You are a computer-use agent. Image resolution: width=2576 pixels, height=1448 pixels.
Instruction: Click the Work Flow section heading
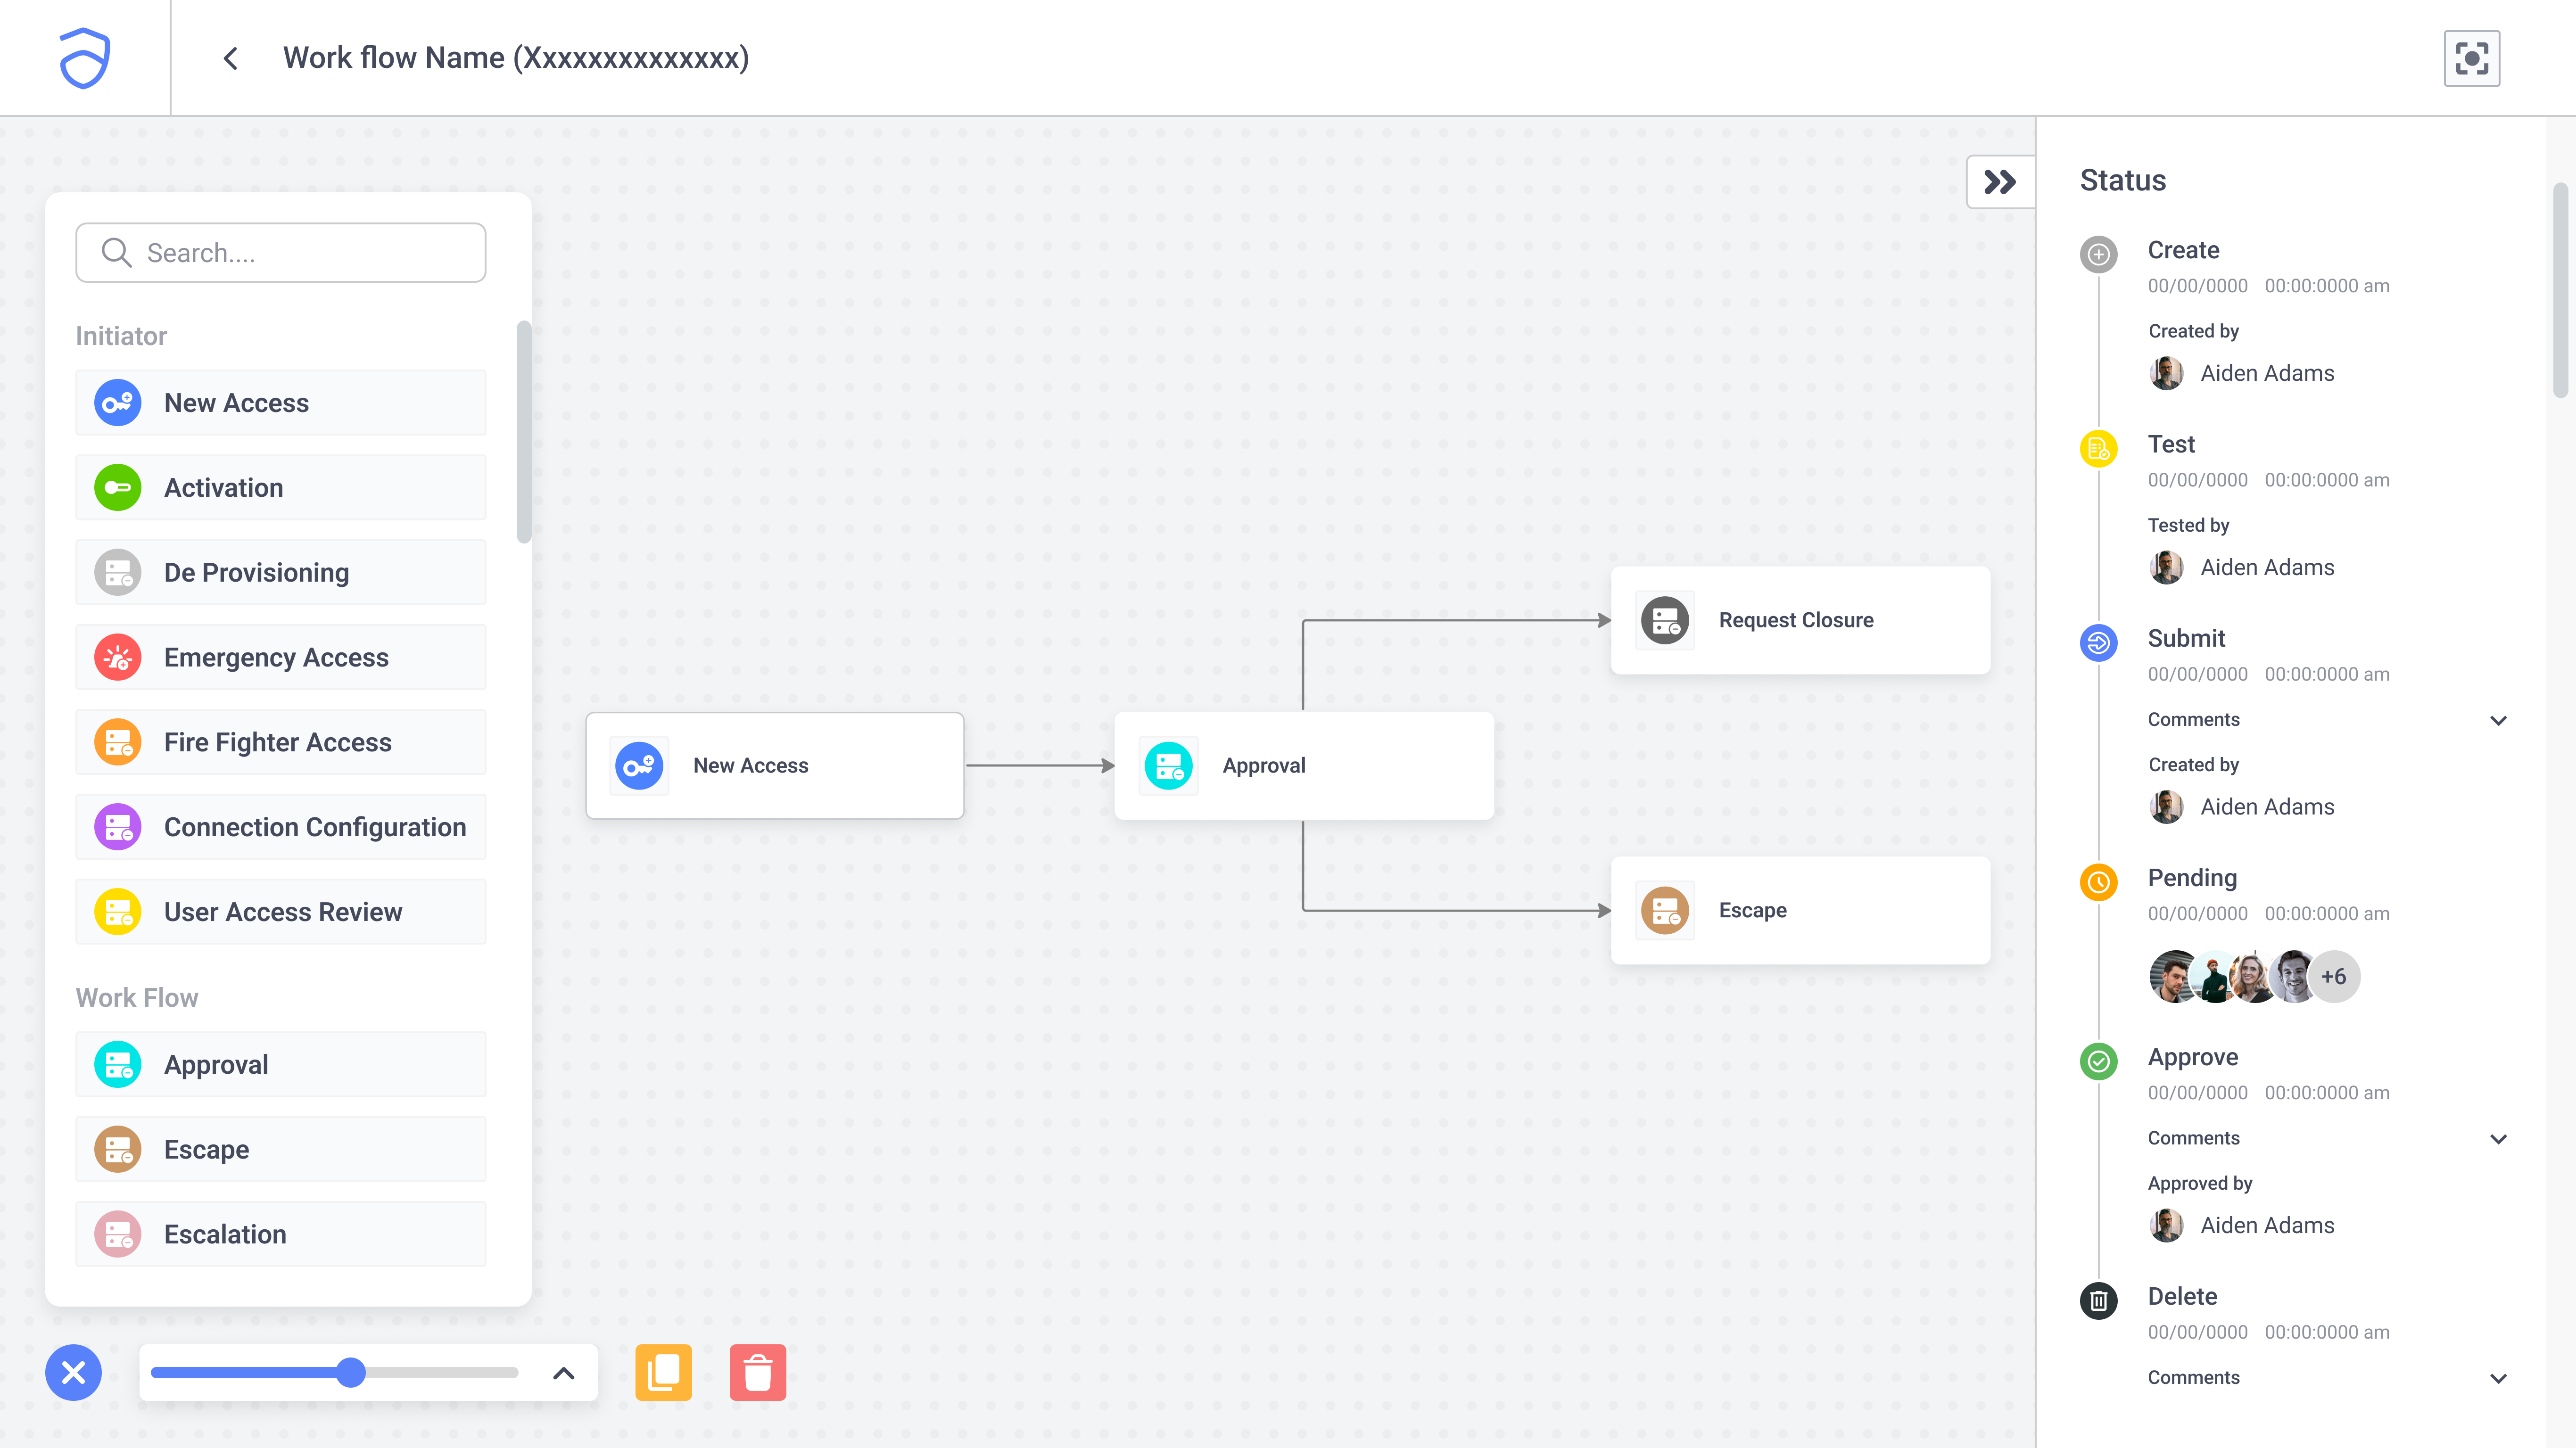tap(137, 998)
